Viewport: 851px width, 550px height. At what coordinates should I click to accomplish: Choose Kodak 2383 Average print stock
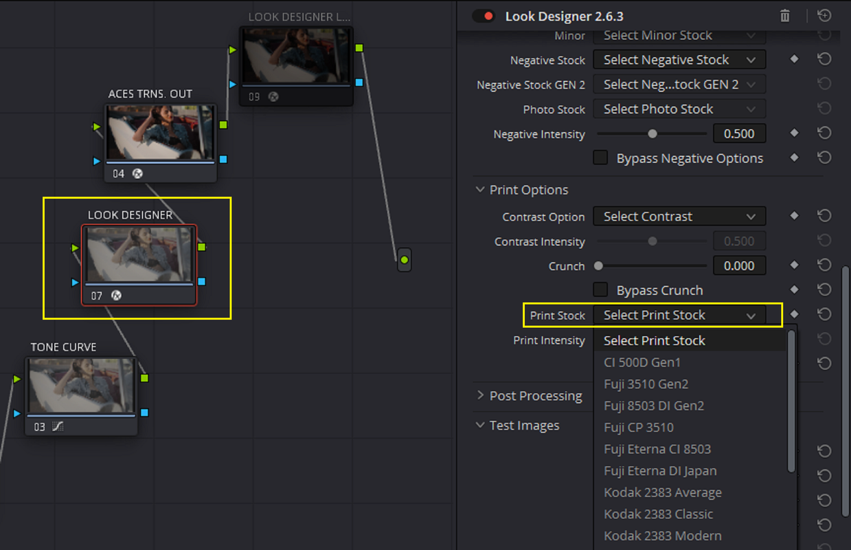pyautogui.click(x=690, y=493)
